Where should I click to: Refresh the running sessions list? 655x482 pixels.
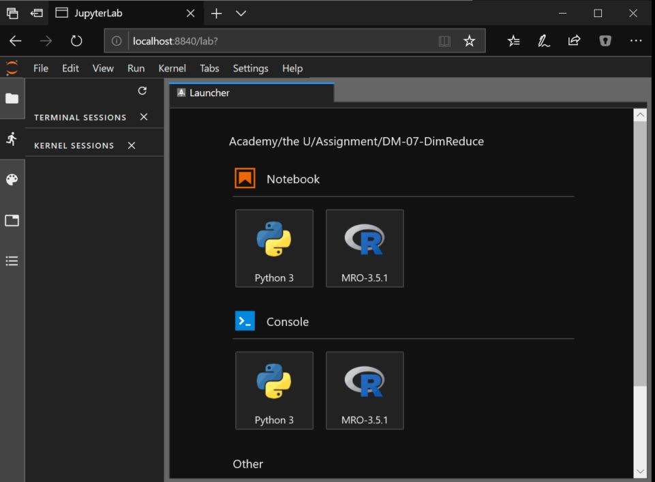point(142,91)
